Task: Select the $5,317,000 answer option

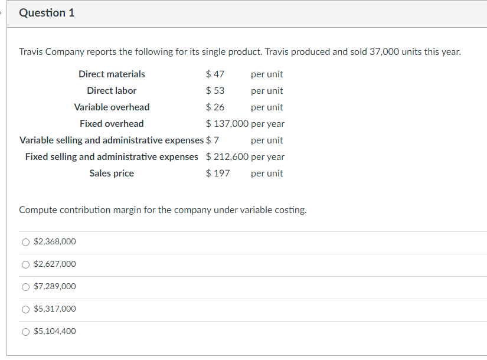Action: click(x=25, y=309)
